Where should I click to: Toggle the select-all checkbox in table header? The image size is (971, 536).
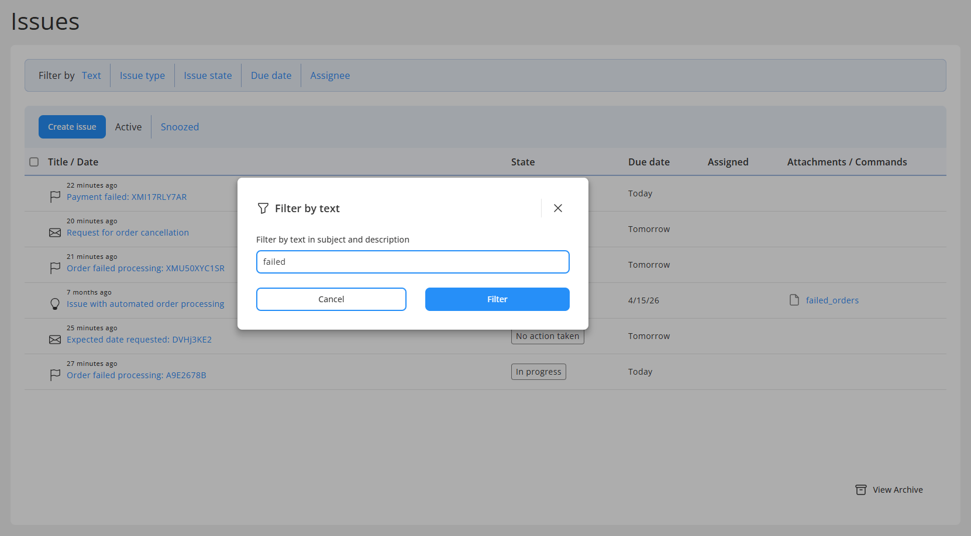point(34,162)
